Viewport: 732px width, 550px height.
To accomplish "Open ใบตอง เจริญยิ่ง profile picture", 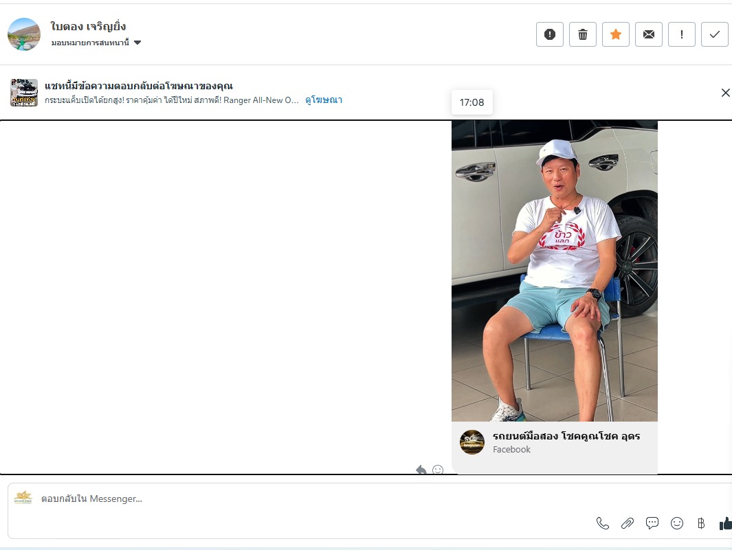I will click(24, 34).
